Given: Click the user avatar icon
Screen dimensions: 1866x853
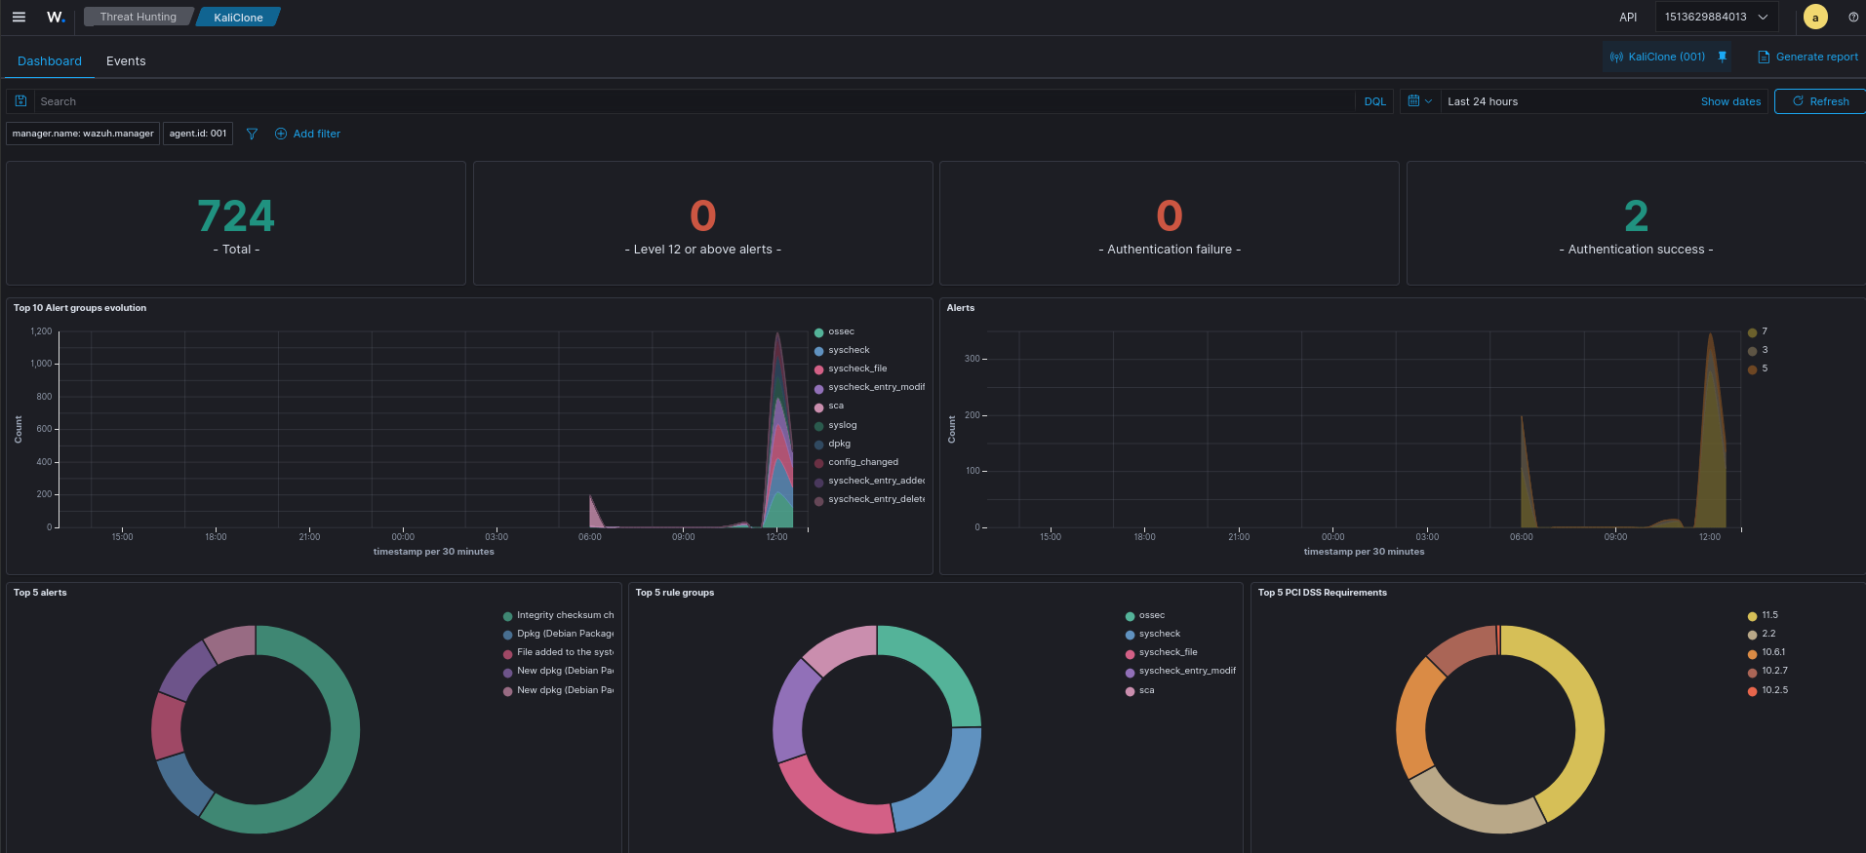Looking at the screenshot, I should [1815, 17].
